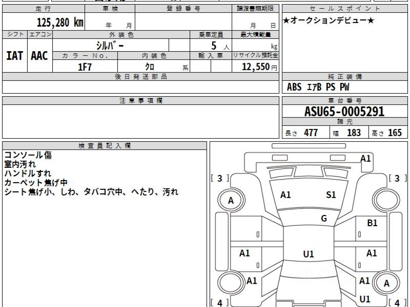This screenshot has width=410, height=307.
Task: Click the IAT shift value
Action: [x=15, y=56]
